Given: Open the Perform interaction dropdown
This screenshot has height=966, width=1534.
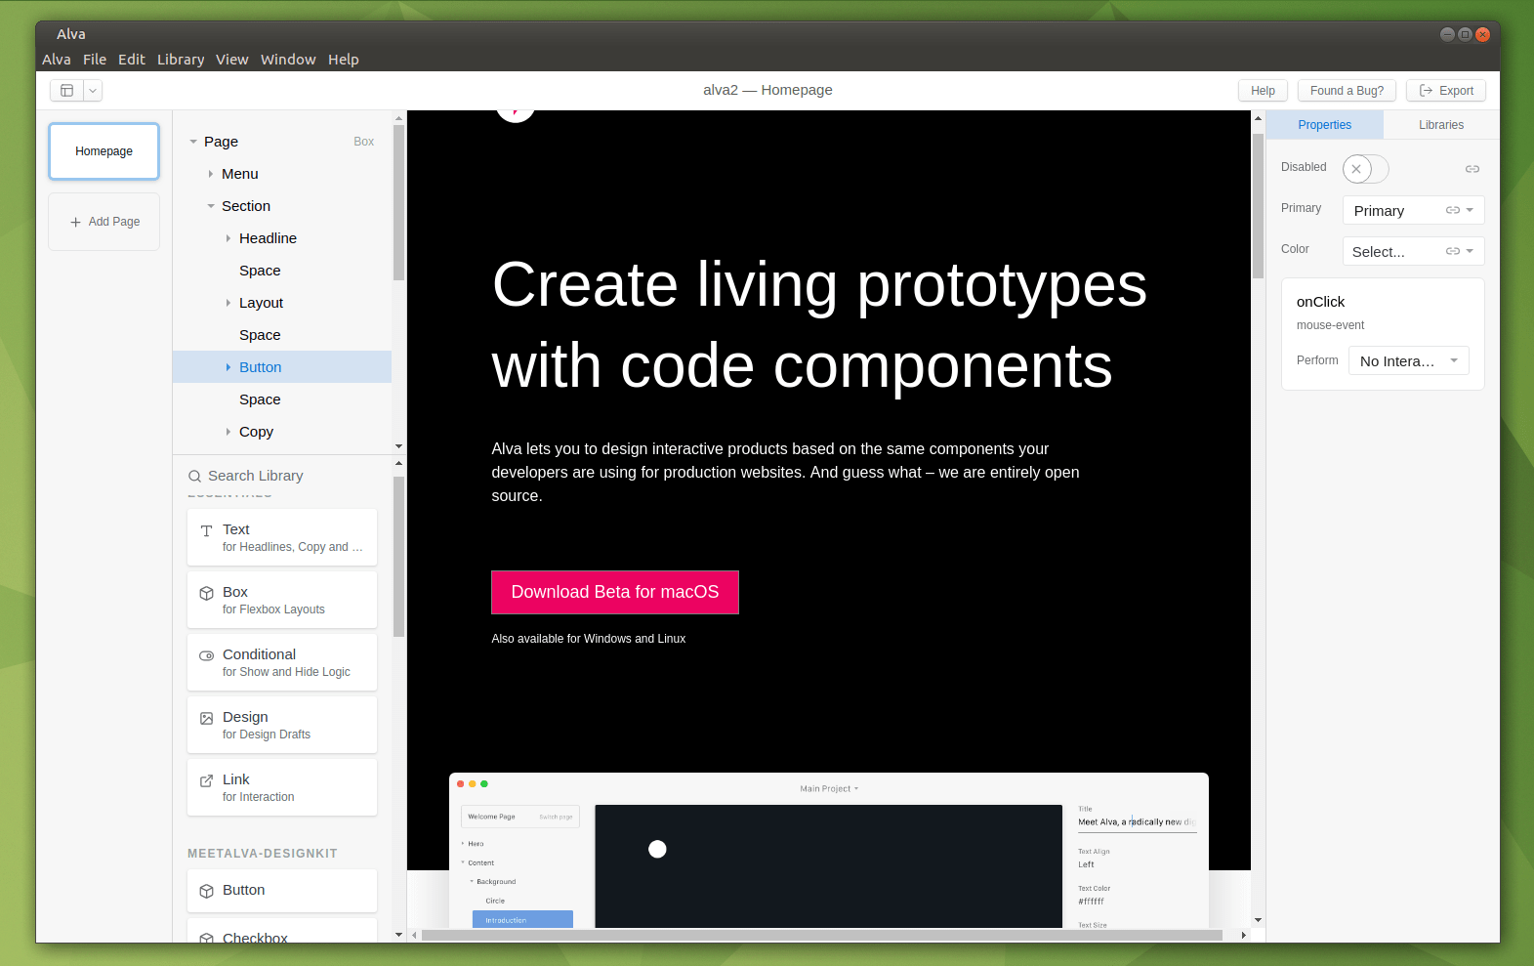Looking at the screenshot, I should 1408,361.
